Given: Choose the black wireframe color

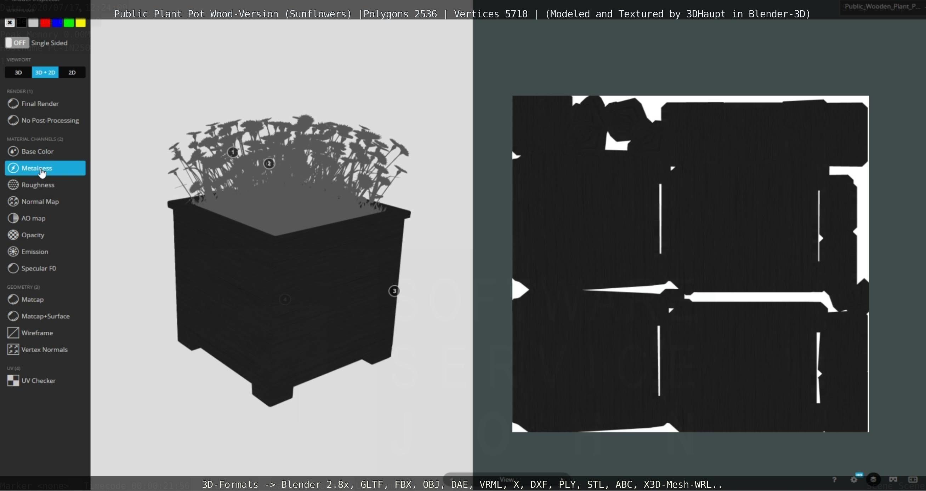Looking at the screenshot, I should (x=22, y=23).
